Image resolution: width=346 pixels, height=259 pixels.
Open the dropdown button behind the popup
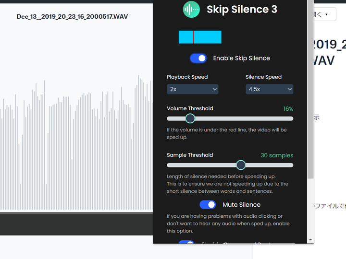[325, 14]
